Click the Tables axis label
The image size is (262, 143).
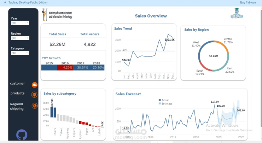pyautogui.click(x=61, y=132)
